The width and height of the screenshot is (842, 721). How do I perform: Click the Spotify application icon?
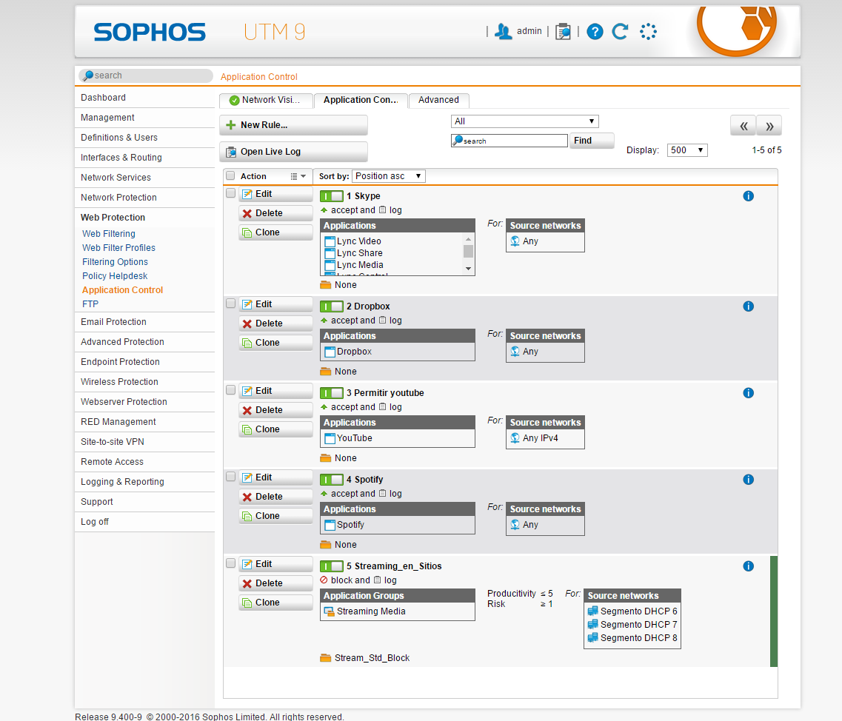coord(330,525)
